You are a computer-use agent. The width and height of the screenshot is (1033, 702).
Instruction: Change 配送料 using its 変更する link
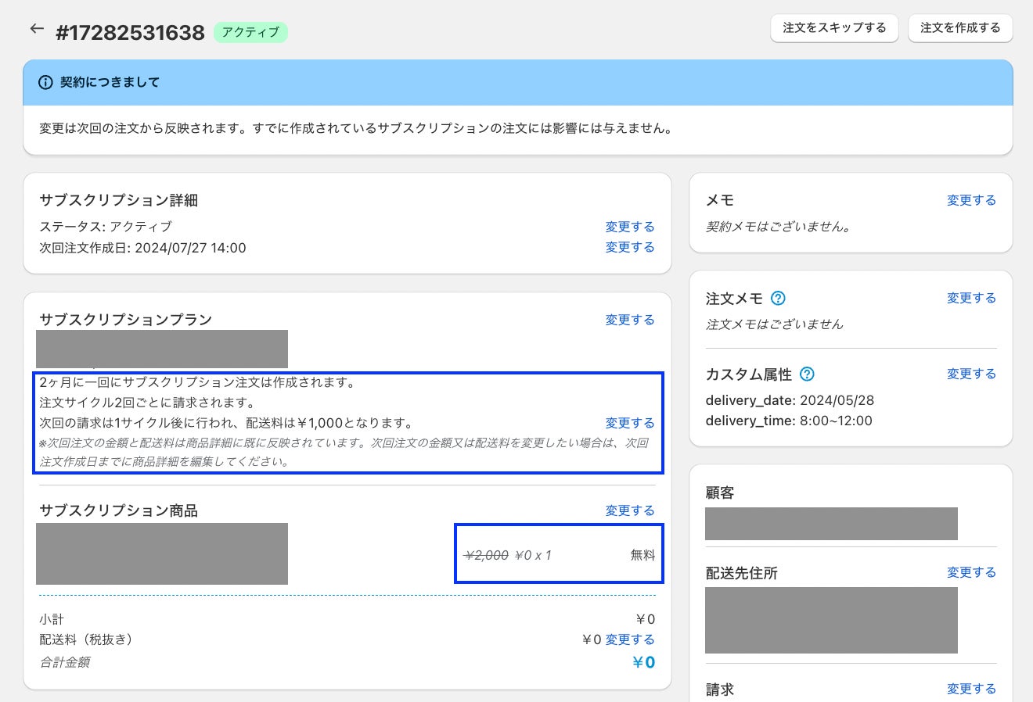pyautogui.click(x=629, y=639)
